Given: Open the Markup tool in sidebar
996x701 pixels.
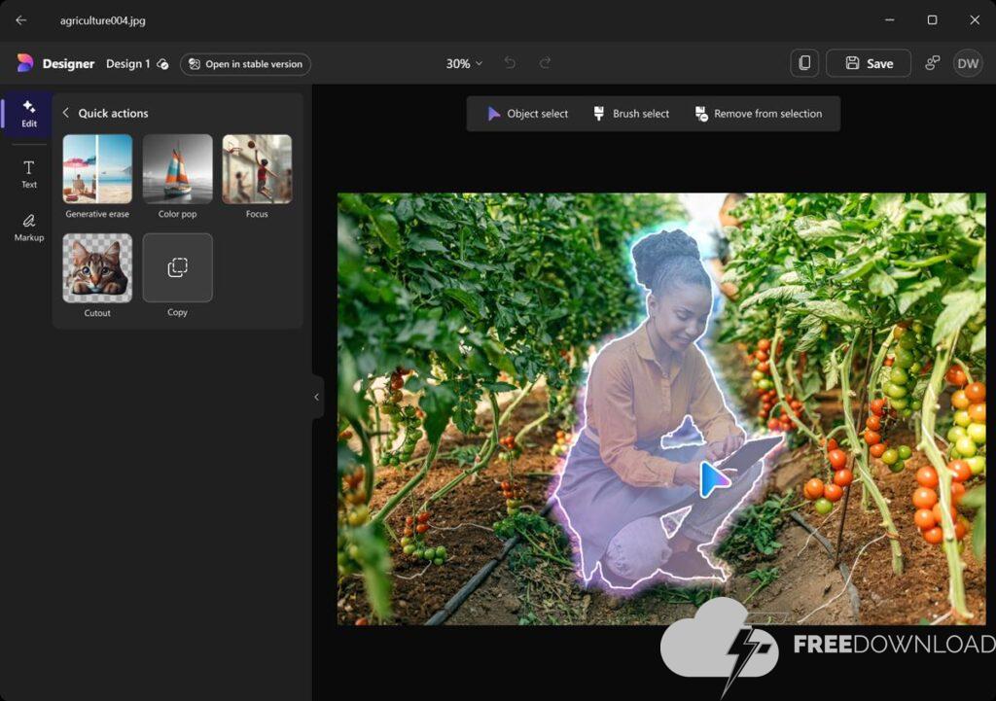Looking at the screenshot, I should (28, 228).
